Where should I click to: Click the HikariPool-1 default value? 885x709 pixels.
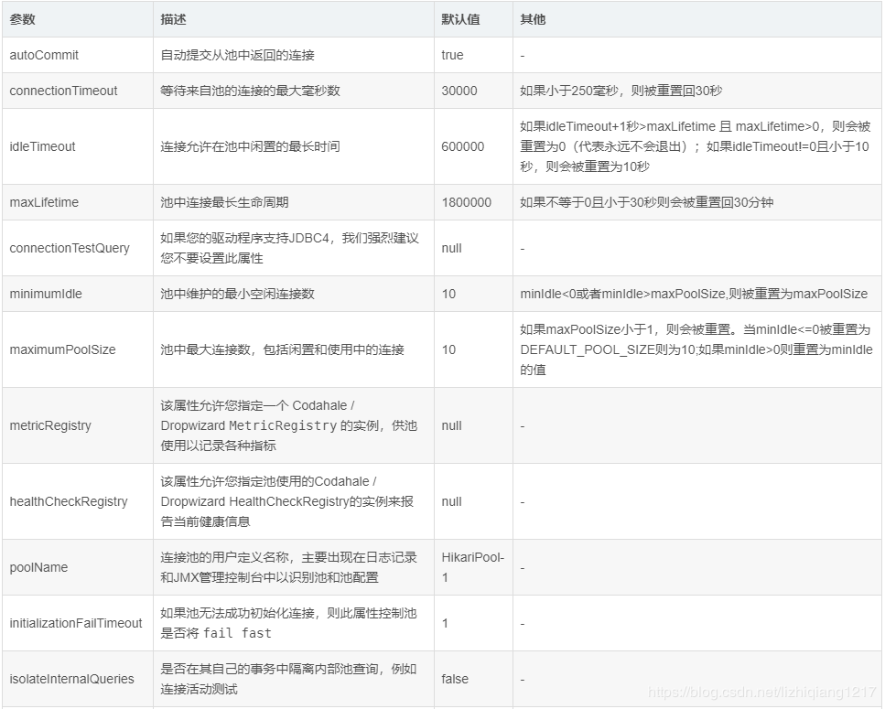pos(472,567)
